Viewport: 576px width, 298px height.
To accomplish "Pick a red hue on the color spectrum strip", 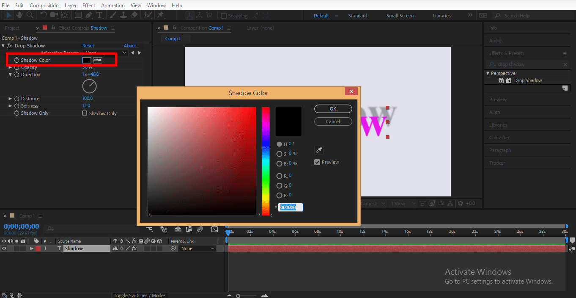I will [x=266, y=110].
